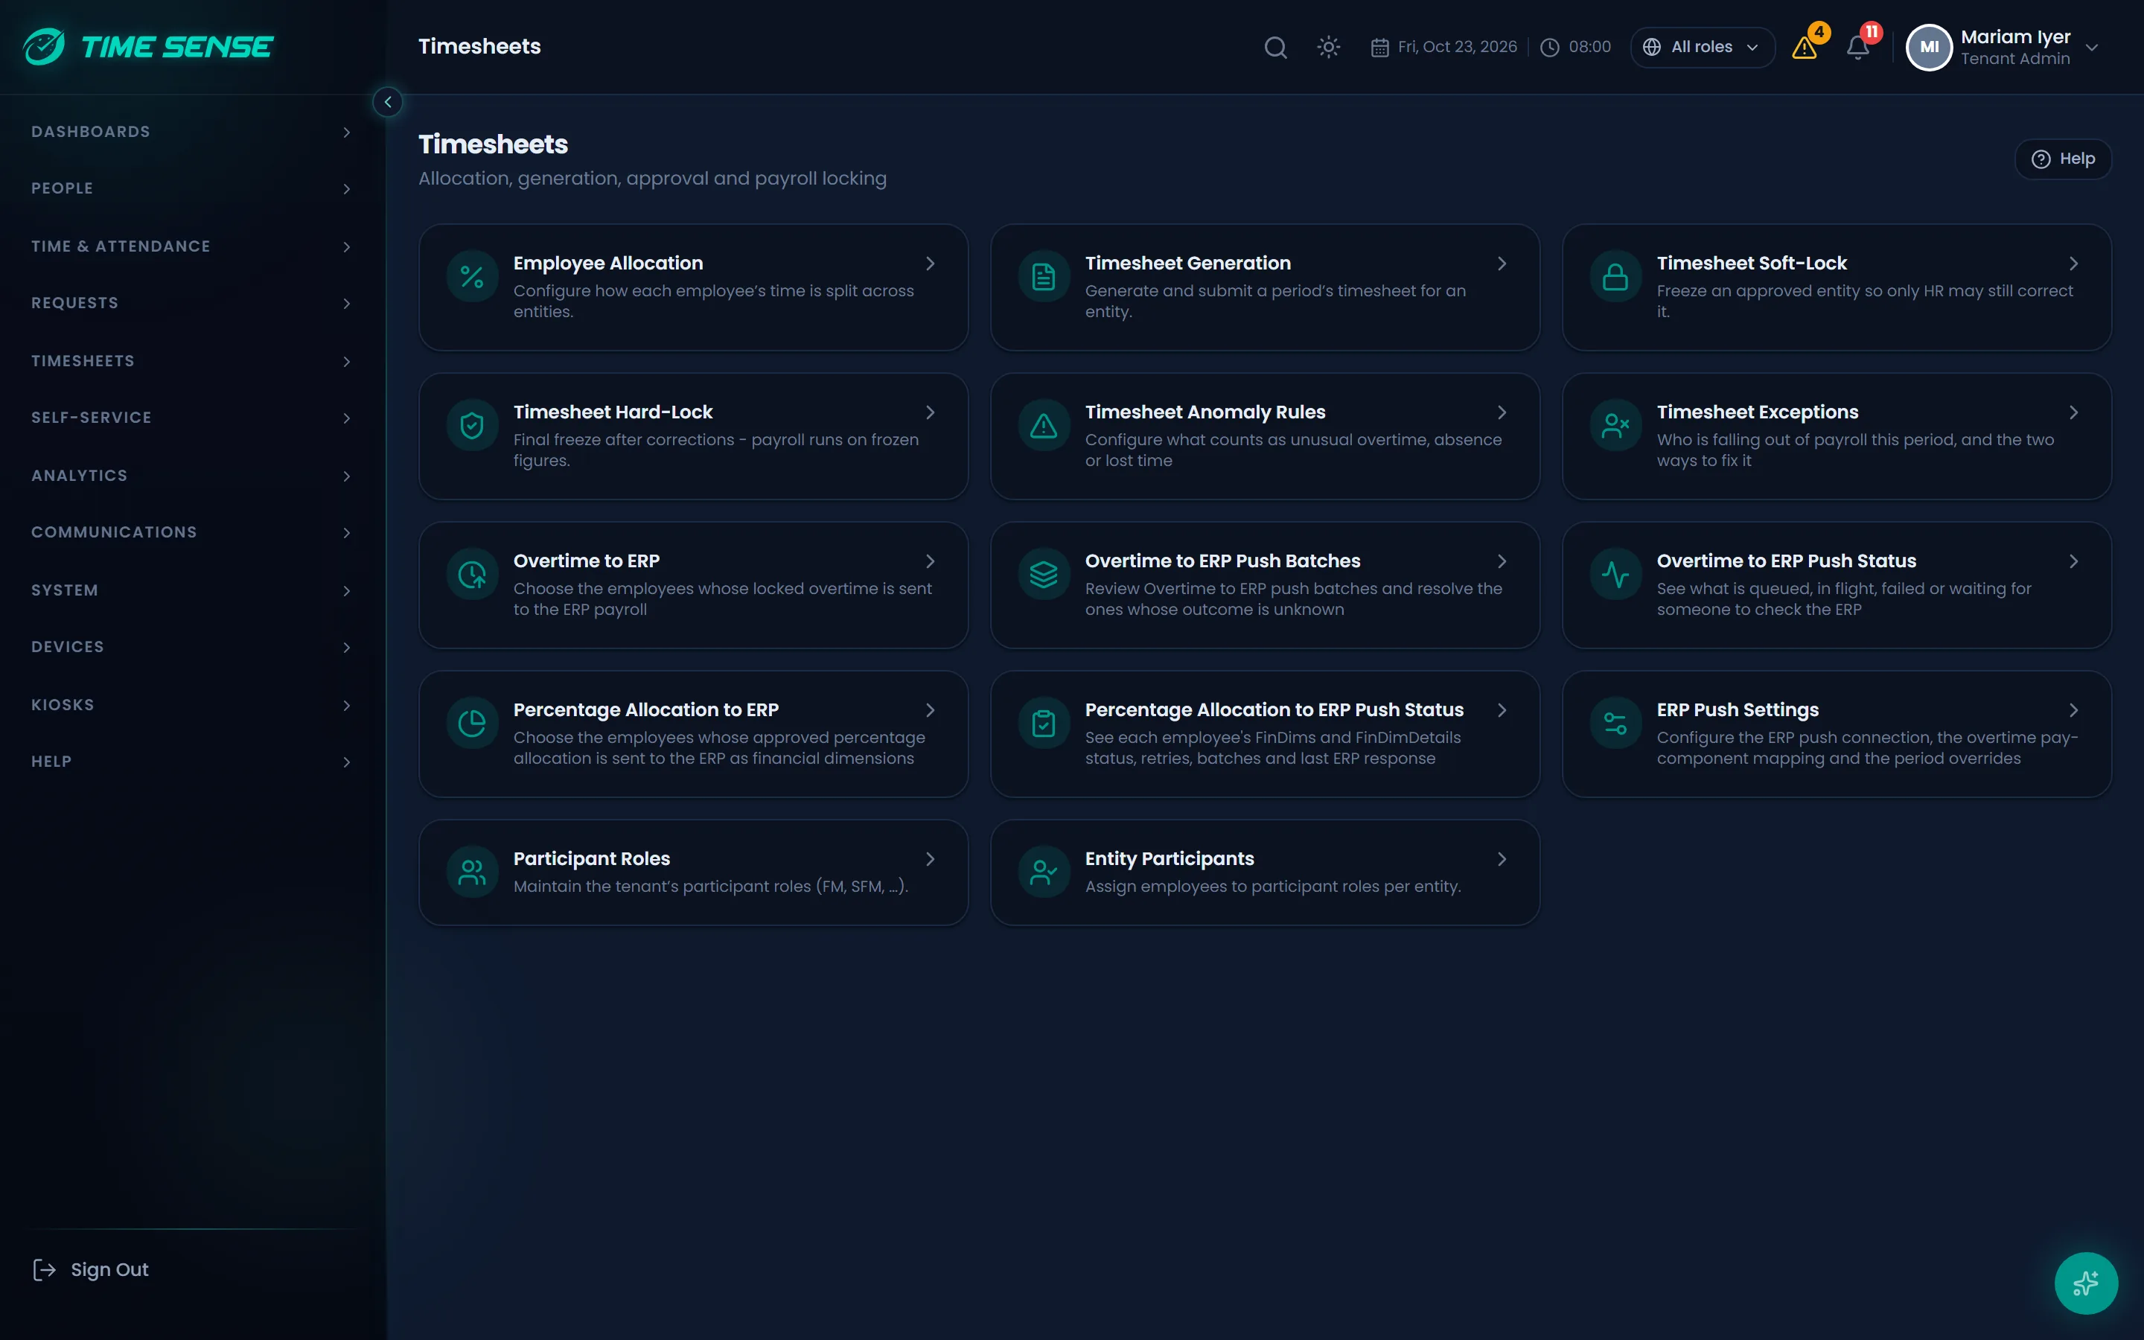
Task: Toggle light theme via sun icon
Action: click(x=1328, y=47)
